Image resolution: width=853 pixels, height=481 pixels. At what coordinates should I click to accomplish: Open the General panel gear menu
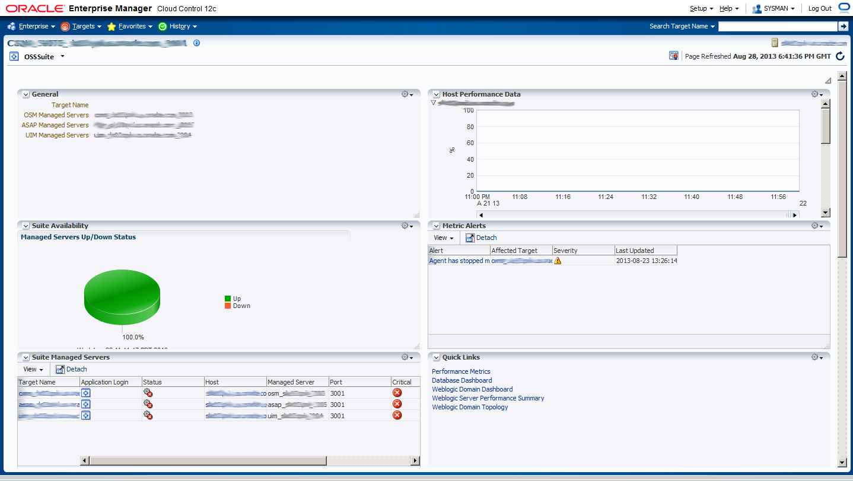point(408,94)
